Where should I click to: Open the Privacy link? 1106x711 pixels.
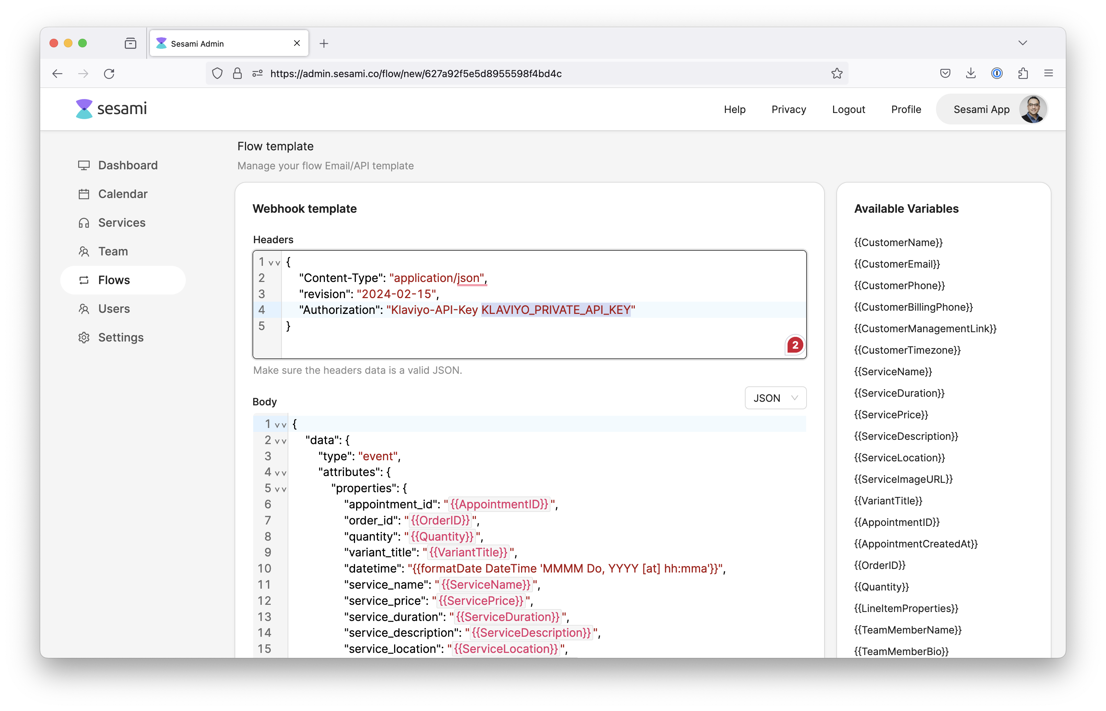789,109
